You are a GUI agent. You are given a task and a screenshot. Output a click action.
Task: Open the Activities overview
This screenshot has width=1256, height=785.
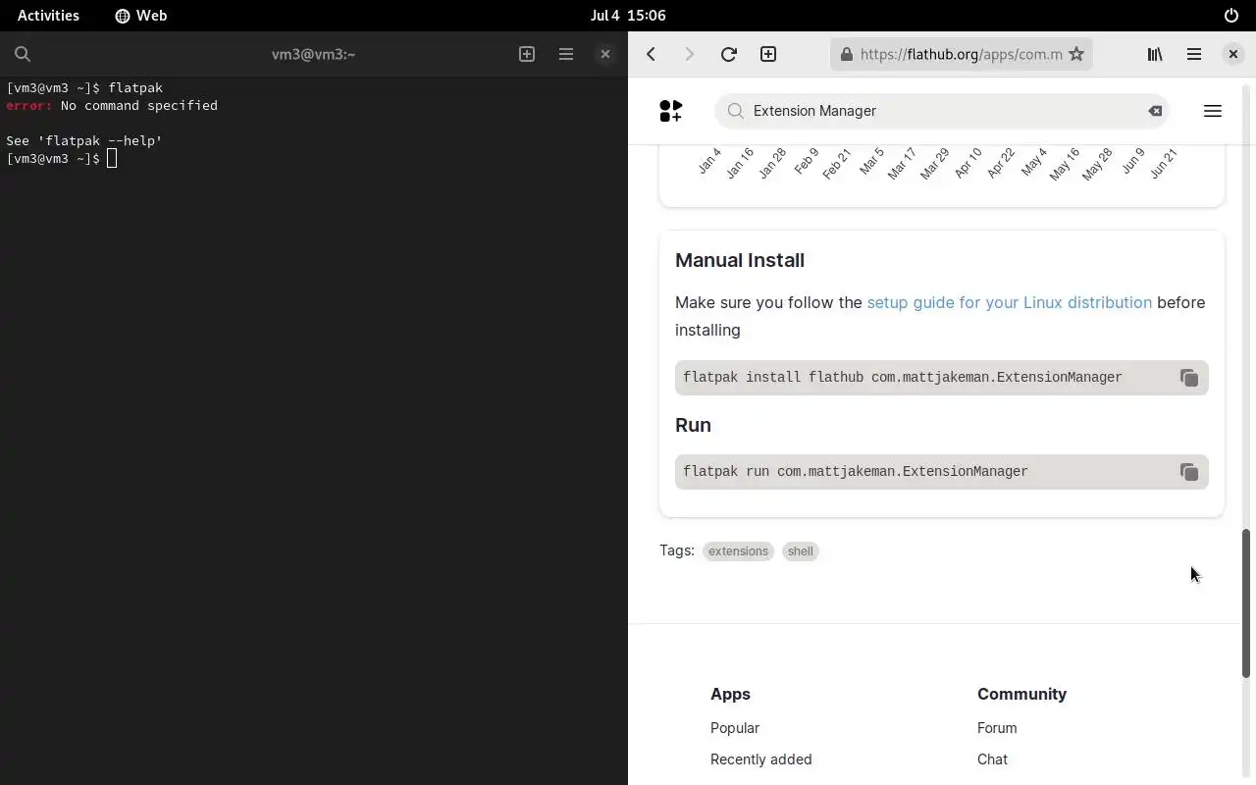tap(48, 16)
